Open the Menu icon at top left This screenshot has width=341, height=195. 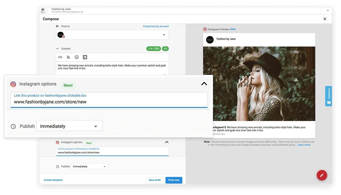pos(43,10)
